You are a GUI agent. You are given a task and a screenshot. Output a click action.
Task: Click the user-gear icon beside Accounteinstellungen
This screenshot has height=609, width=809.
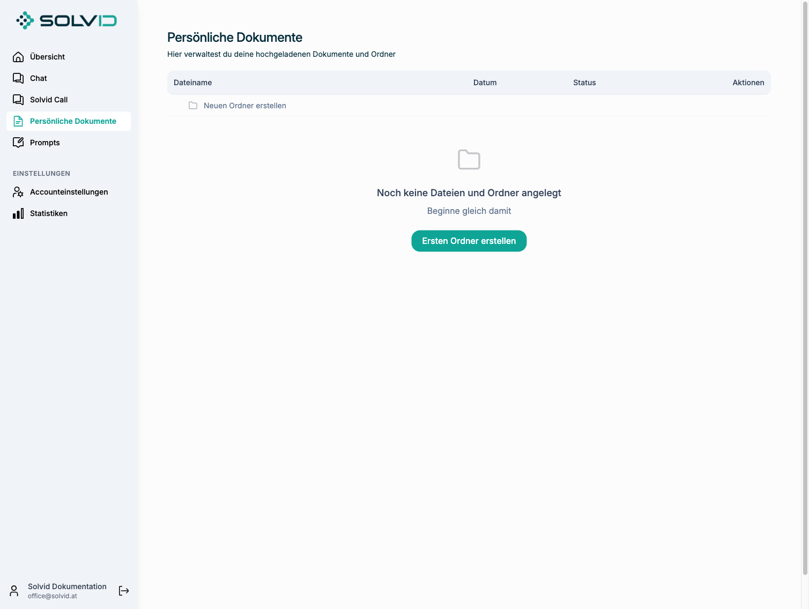(x=18, y=192)
